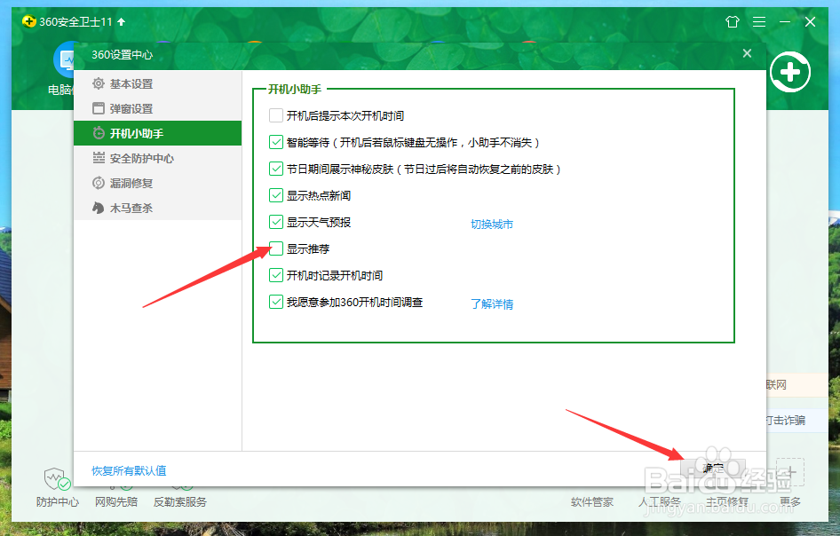Click the upgrade arrow next to 360安全卫士11

(121, 21)
